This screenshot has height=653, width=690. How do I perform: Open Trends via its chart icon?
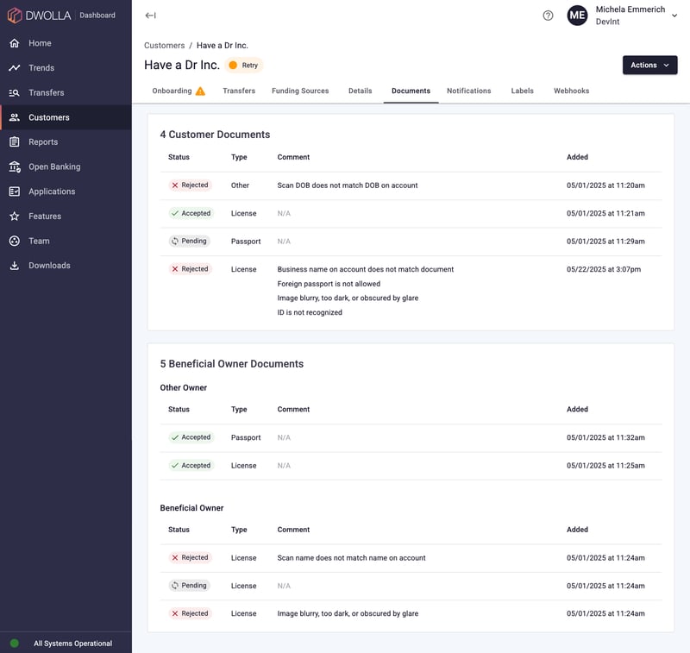coord(15,68)
